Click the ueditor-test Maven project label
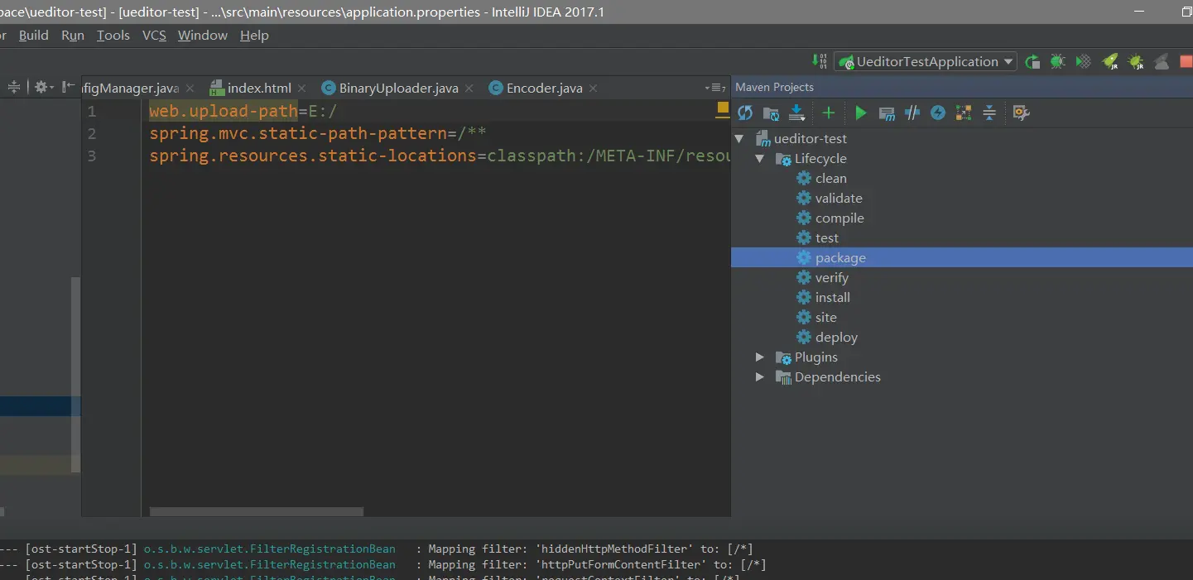1193x580 pixels. (x=811, y=139)
